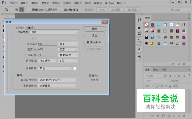The width and height of the screenshot is (192, 119).
Task: Open the sRGB color profile dropdown
Action: tap(57, 80)
